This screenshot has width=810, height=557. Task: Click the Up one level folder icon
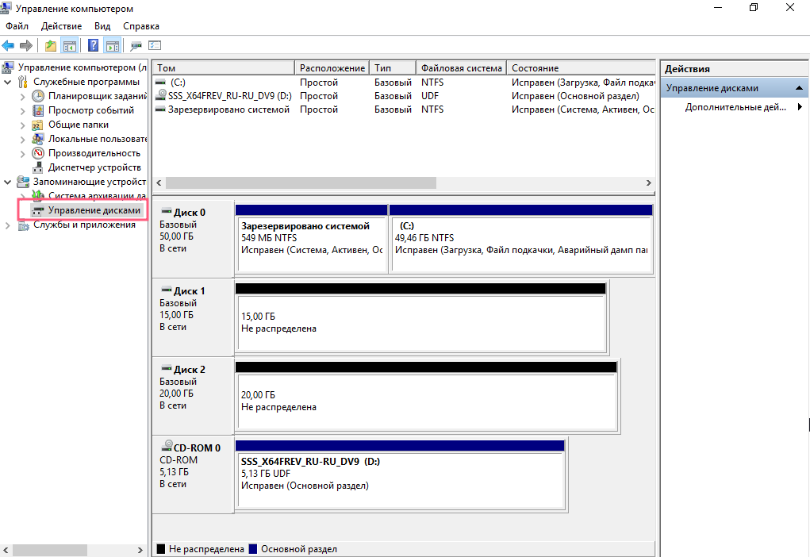[51, 45]
